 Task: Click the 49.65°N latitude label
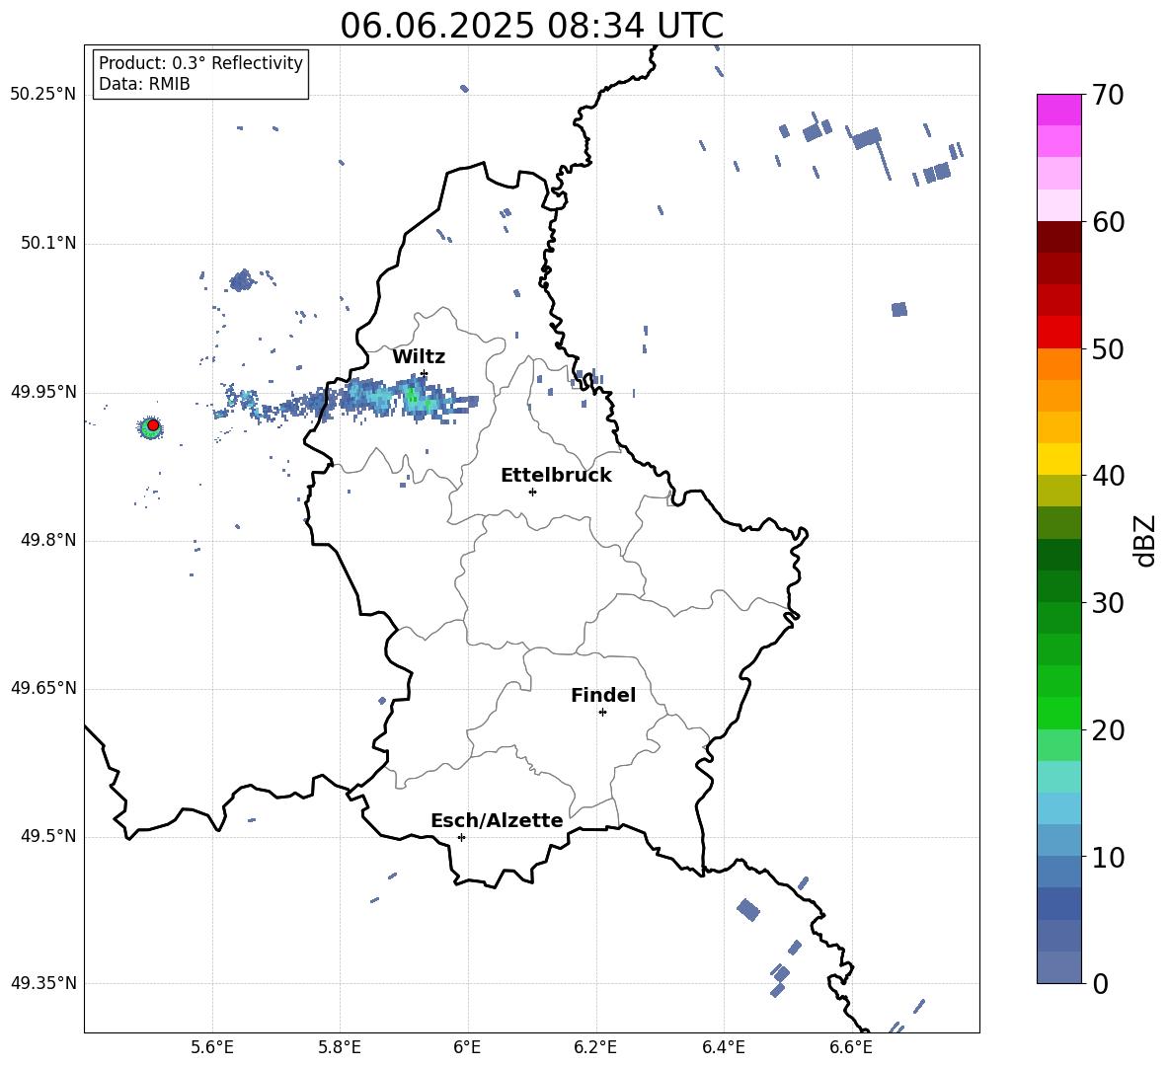tap(42, 688)
